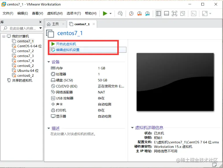Open the stretch display dropdown arrow
This screenshot has height=168, width=223.
tap(210, 14)
